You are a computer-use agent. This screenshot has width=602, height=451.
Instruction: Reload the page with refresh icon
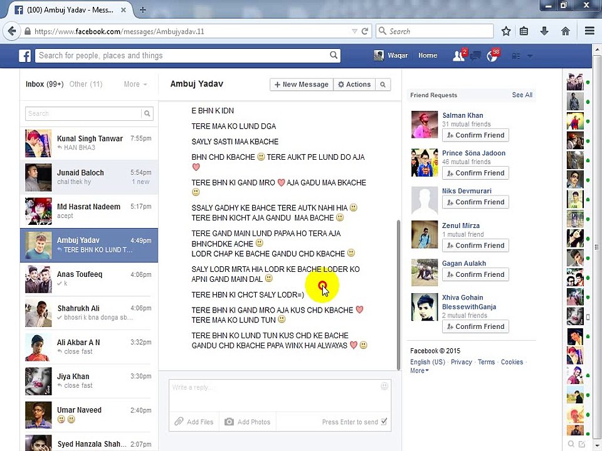click(365, 31)
